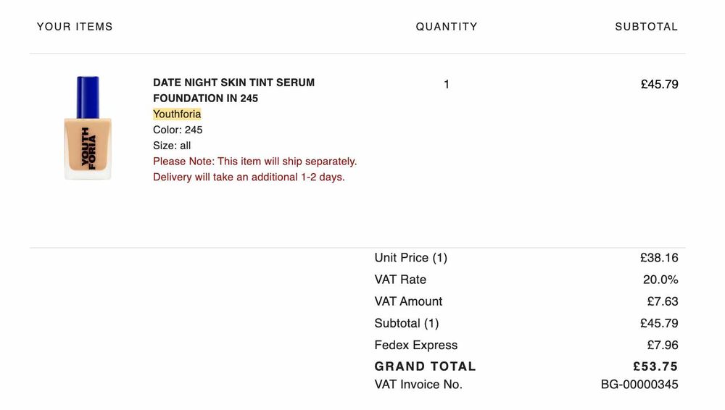This screenshot has height=410, width=725.
Task: Click the BG-00000345 invoice number
Action: click(639, 385)
